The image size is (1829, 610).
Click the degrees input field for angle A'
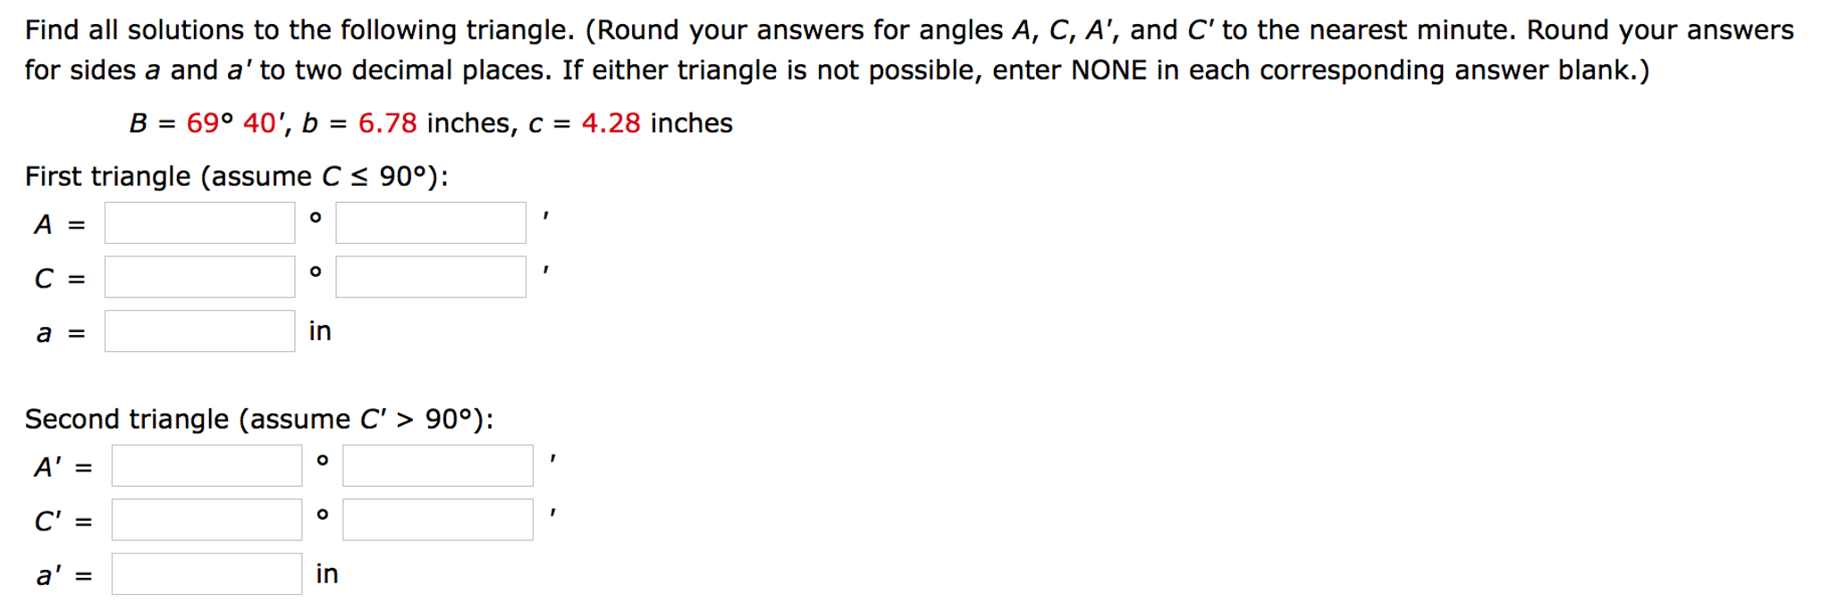206,465
